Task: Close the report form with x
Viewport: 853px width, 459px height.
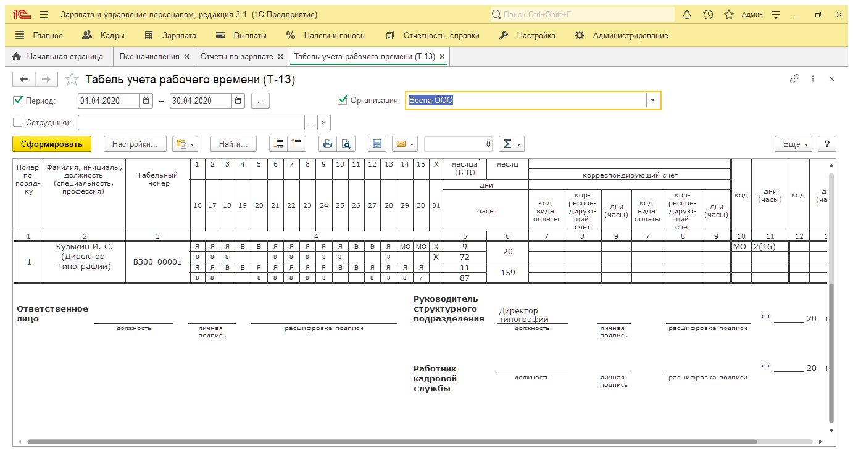Action: (x=831, y=79)
